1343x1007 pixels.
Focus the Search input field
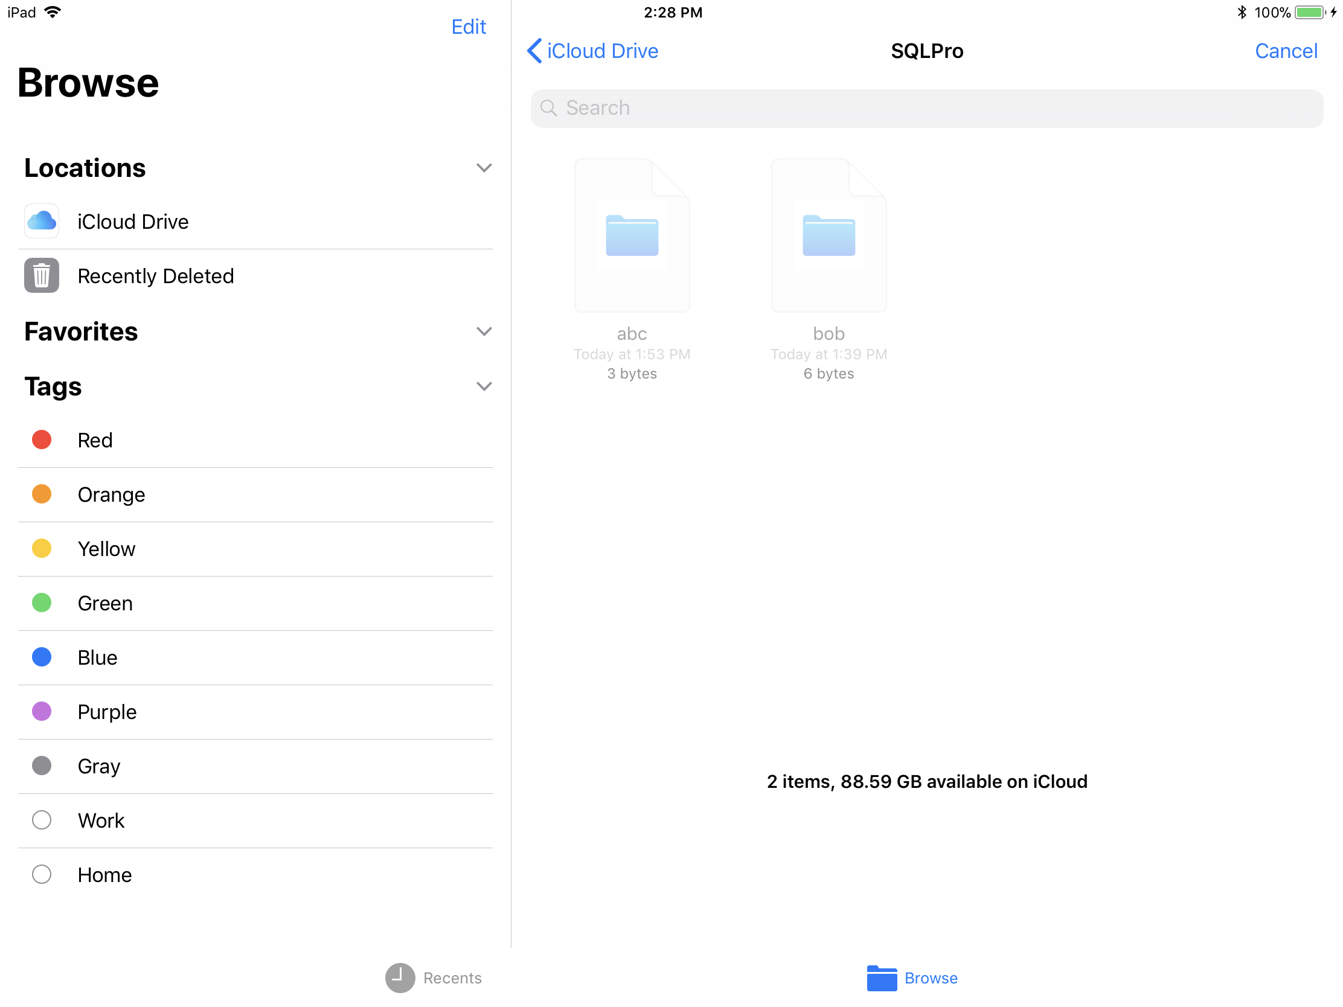pos(926,108)
